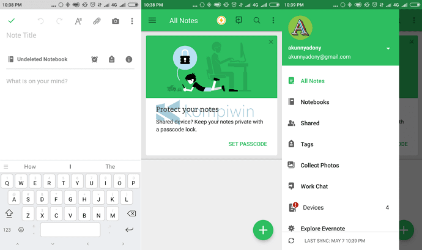The height and width of the screenshot is (250, 422).
Task: Open Collect Photos from the drawer
Action: tap(341, 165)
